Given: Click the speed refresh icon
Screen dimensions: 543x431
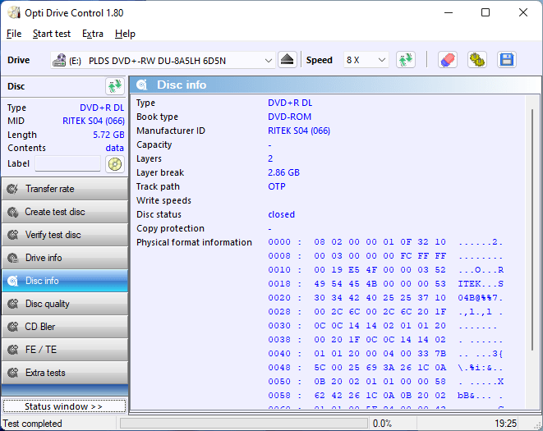Looking at the screenshot, I should click(405, 60).
